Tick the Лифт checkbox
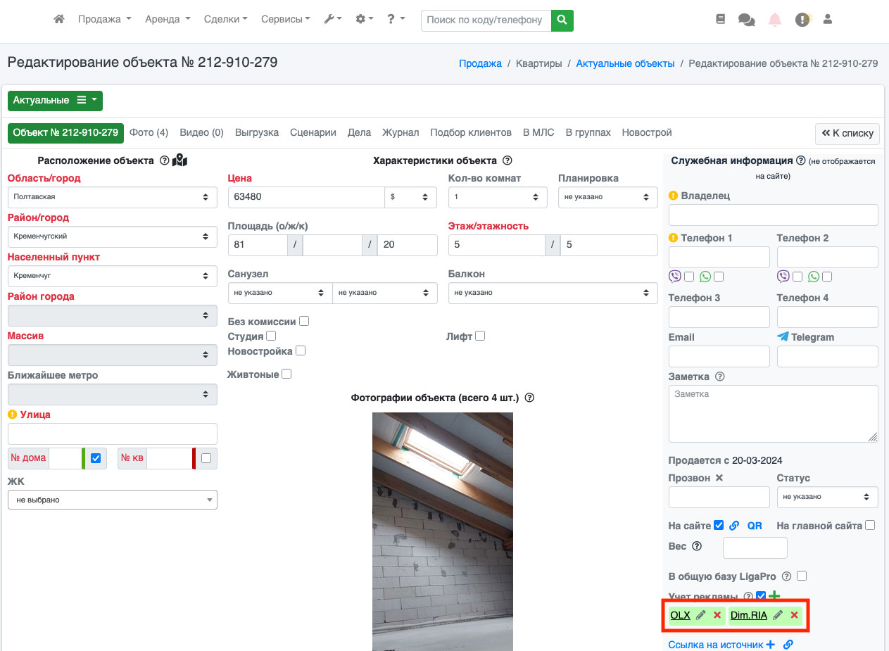The image size is (889, 651). pyautogui.click(x=480, y=336)
